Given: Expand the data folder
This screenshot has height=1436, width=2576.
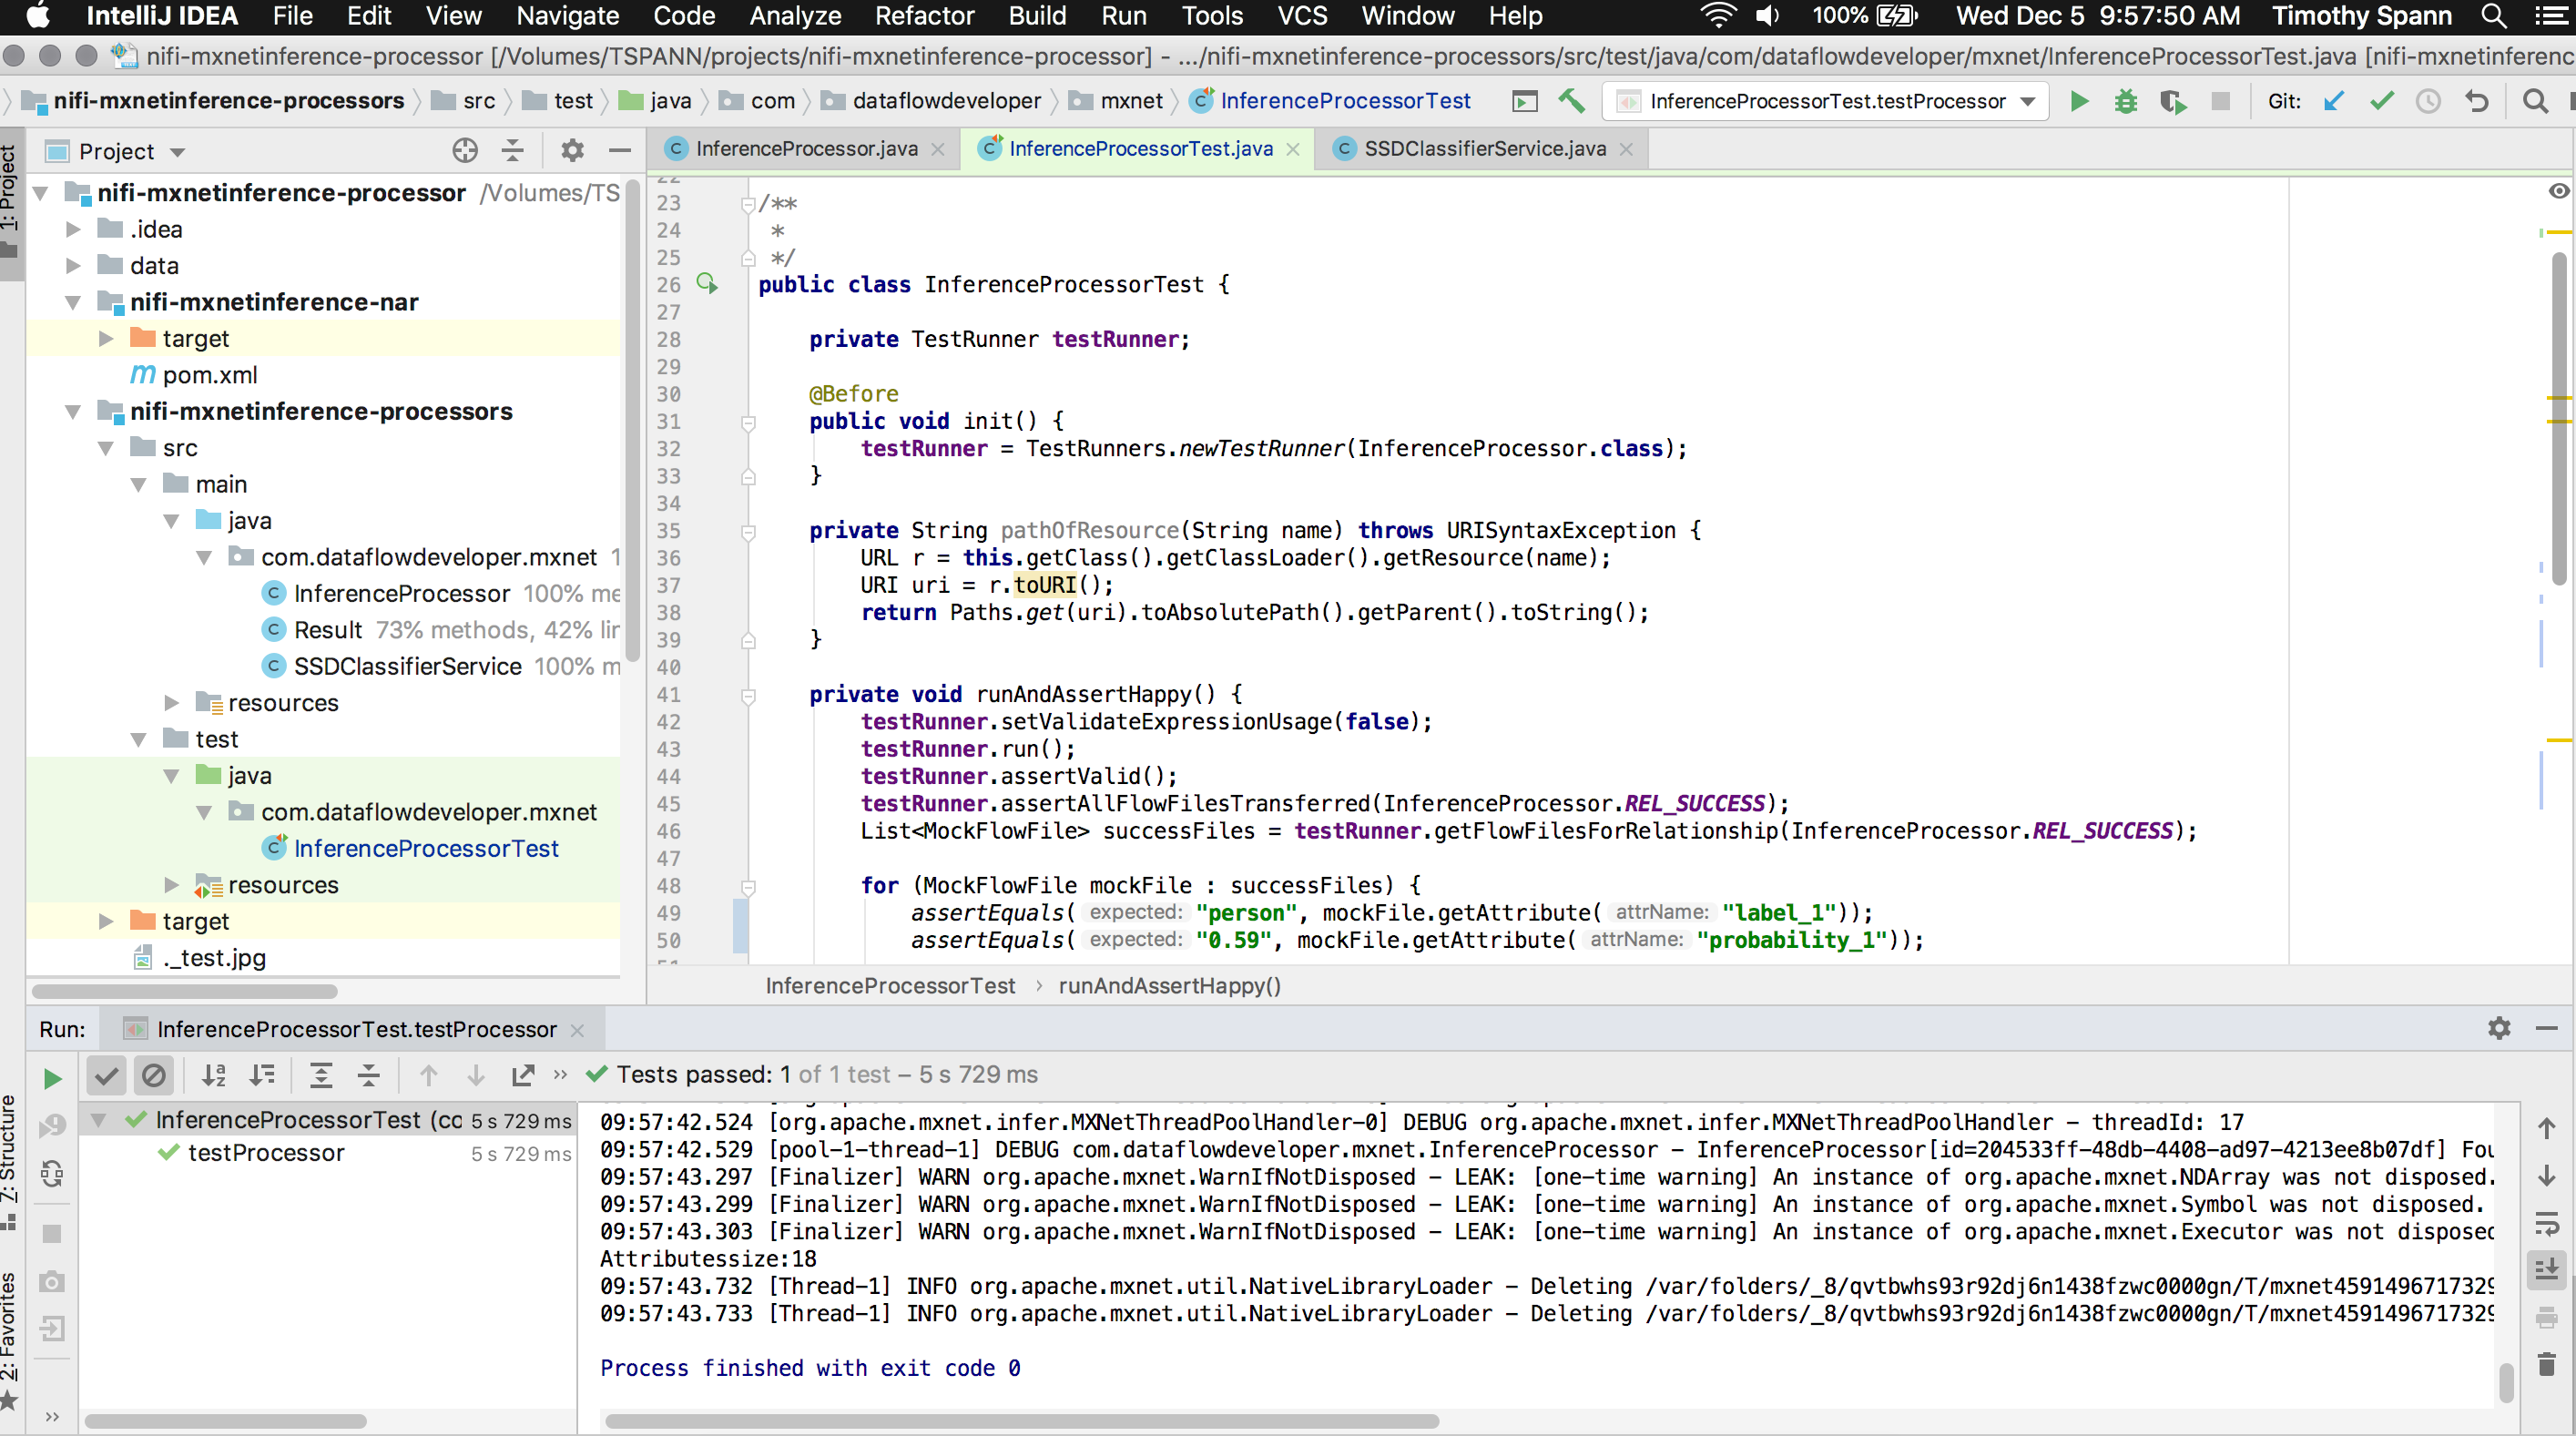Looking at the screenshot, I should point(73,266).
